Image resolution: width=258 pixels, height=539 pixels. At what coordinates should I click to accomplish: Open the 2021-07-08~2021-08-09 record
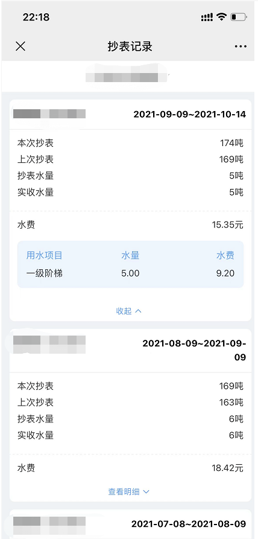(189, 524)
